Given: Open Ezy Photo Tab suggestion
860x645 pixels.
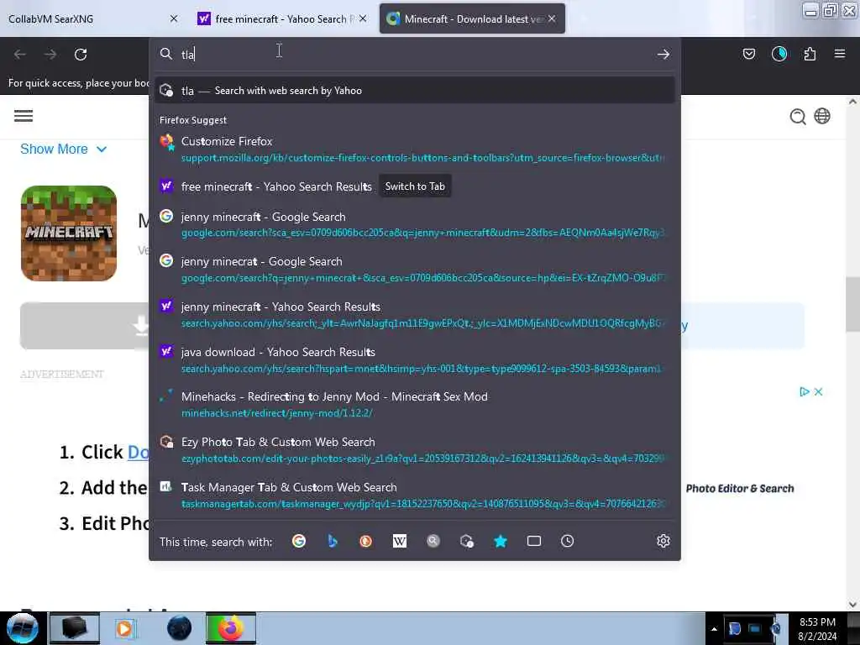Looking at the screenshot, I should tap(415, 450).
